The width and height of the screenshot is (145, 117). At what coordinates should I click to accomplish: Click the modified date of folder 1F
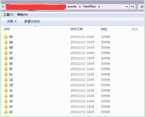coord(82,106)
